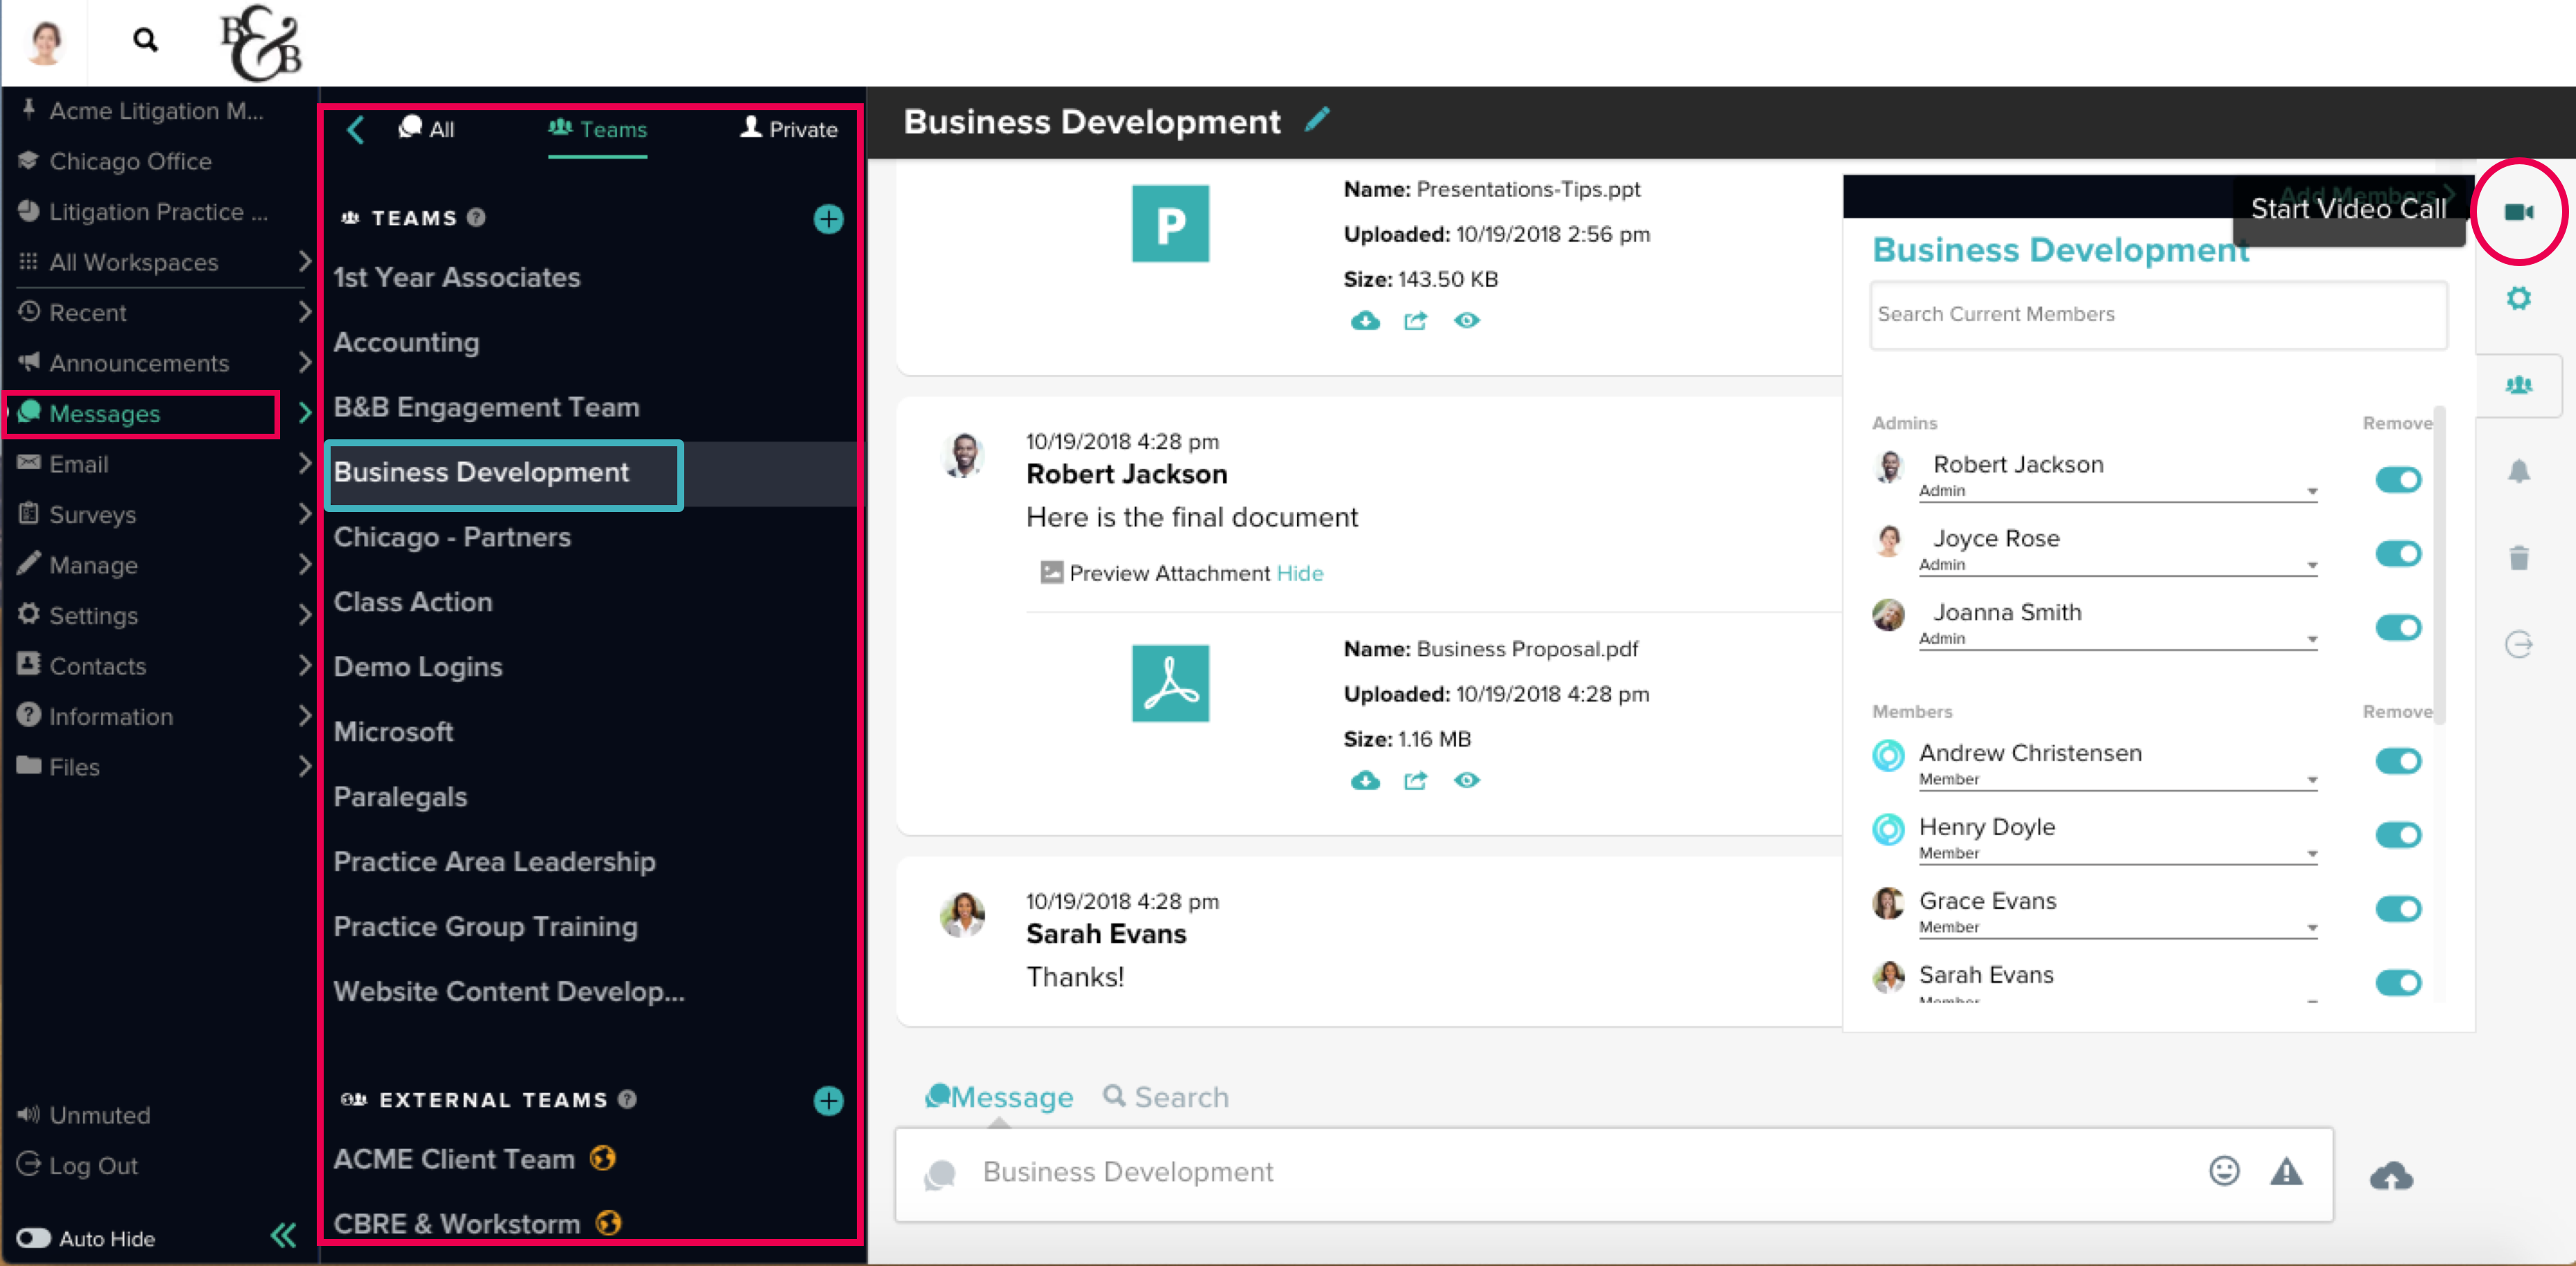Enable the Auto Hide switch
2576x1266 pixels.
(33, 1238)
